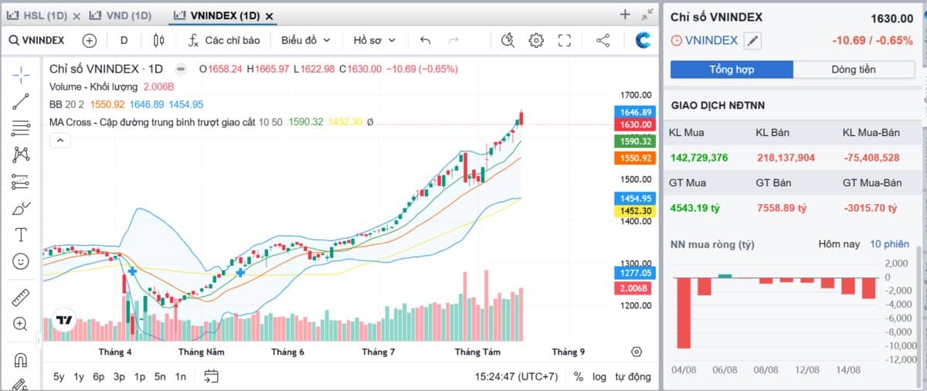Screen dimensions: 927x391
Task: Open 'Các chỉ báo' indicators list
Action: pyautogui.click(x=224, y=41)
